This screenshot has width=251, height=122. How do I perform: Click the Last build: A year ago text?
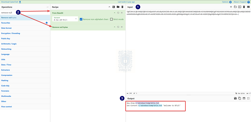coord(126,2)
